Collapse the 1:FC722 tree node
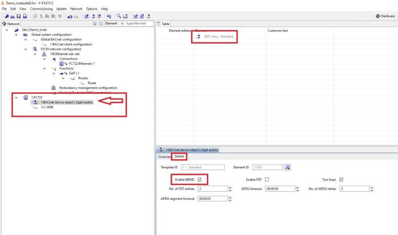Screen dimensions: 398x235 click(16, 97)
